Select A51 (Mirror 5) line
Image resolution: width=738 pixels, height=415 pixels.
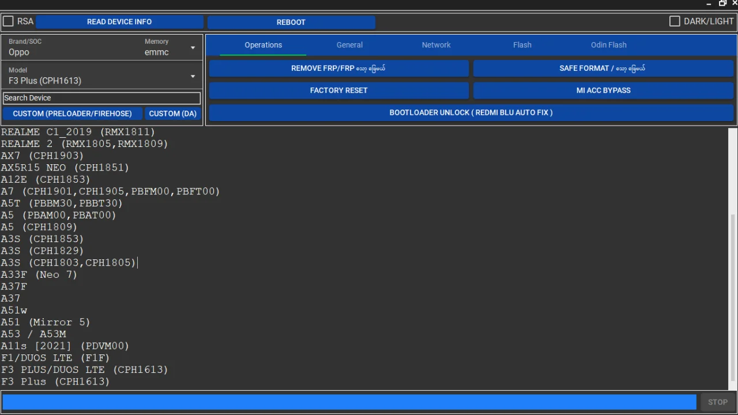[x=46, y=322]
